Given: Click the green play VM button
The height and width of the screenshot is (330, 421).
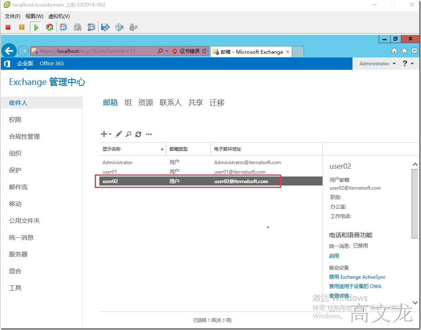Looking at the screenshot, I should [36, 27].
